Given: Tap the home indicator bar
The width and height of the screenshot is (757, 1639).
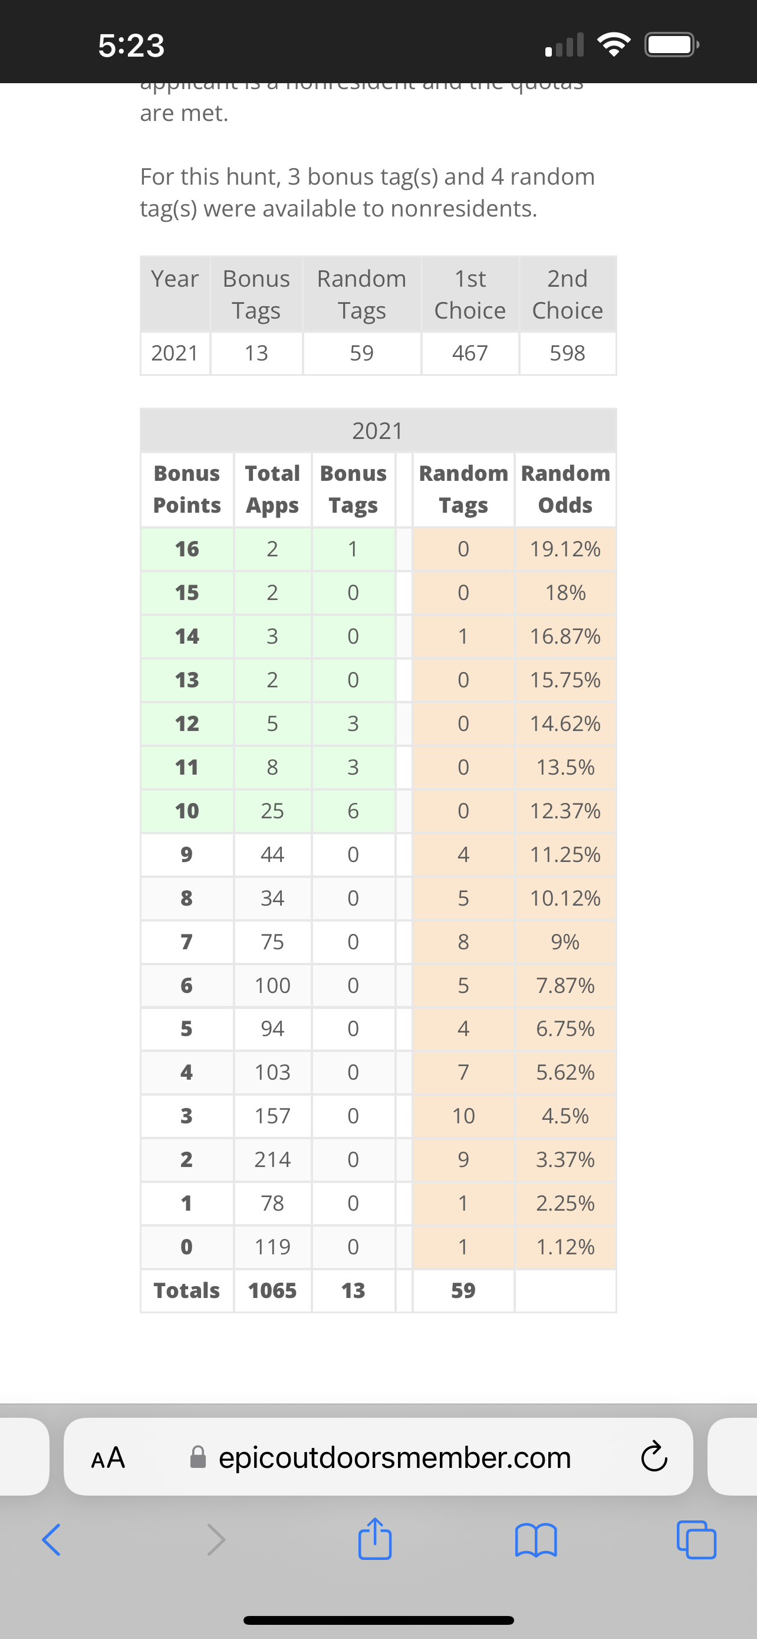Looking at the screenshot, I should pyautogui.click(x=379, y=1620).
